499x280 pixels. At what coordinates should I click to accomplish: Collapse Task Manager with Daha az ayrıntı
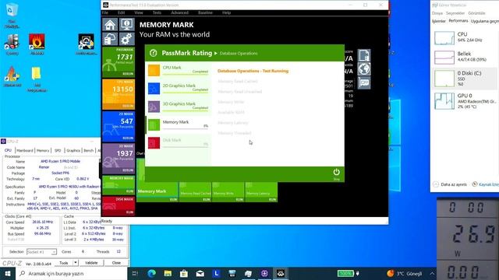click(450, 184)
